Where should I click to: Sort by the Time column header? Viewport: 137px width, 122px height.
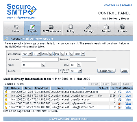pyautogui.click(x=28, y=88)
